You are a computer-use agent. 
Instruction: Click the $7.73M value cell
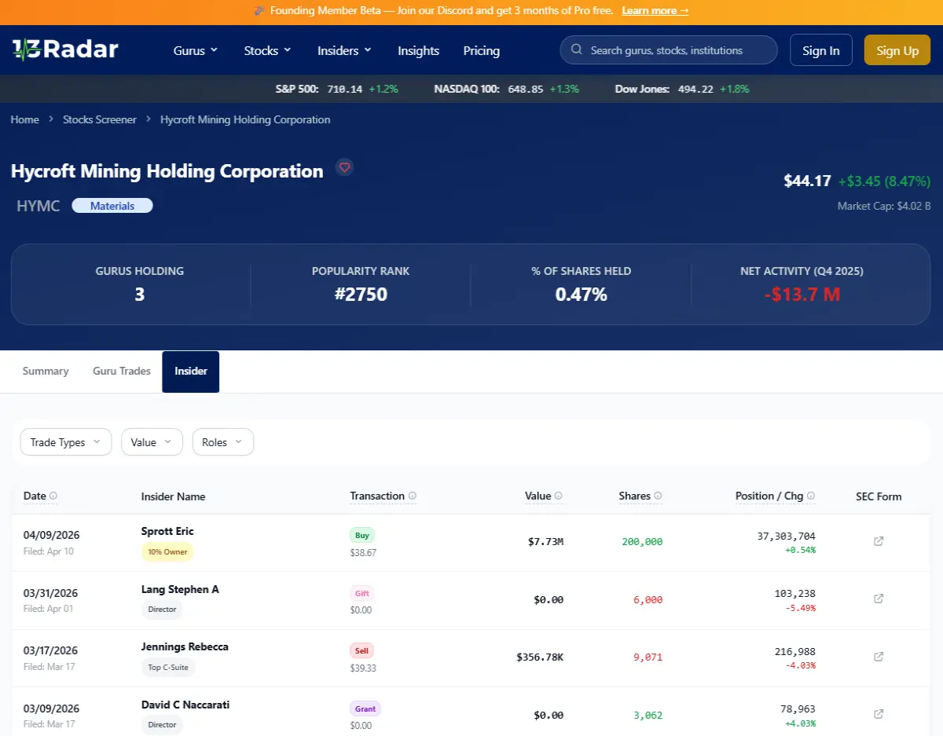(x=545, y=542)
